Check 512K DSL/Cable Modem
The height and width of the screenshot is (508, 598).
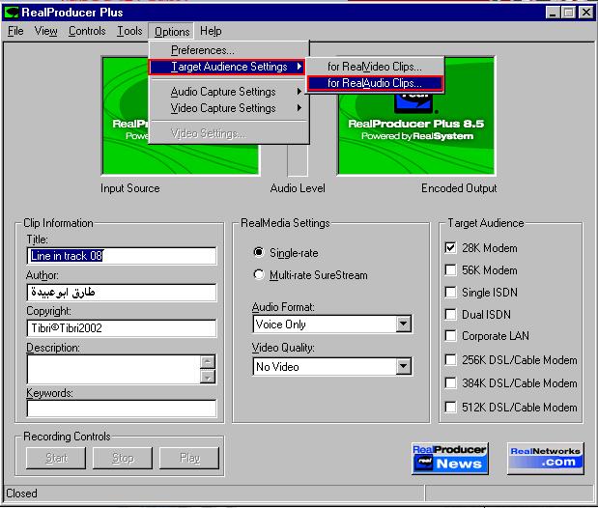[450, 407]
